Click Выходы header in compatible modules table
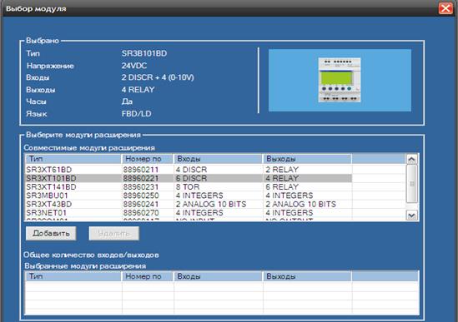The width and height of the screenshot is (458, 322). point(307,159)
